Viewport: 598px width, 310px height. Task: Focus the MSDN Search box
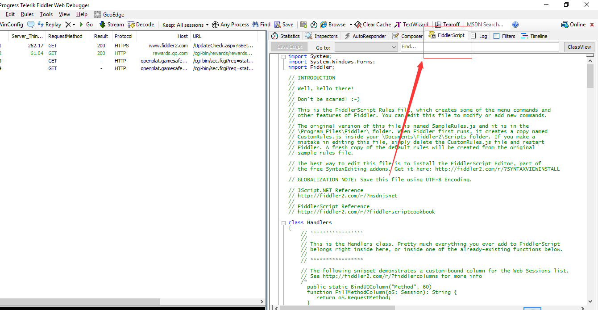tap(487, 25)
